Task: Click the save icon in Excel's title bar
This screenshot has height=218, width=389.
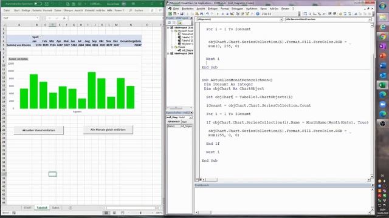Action: coord(47,4)
